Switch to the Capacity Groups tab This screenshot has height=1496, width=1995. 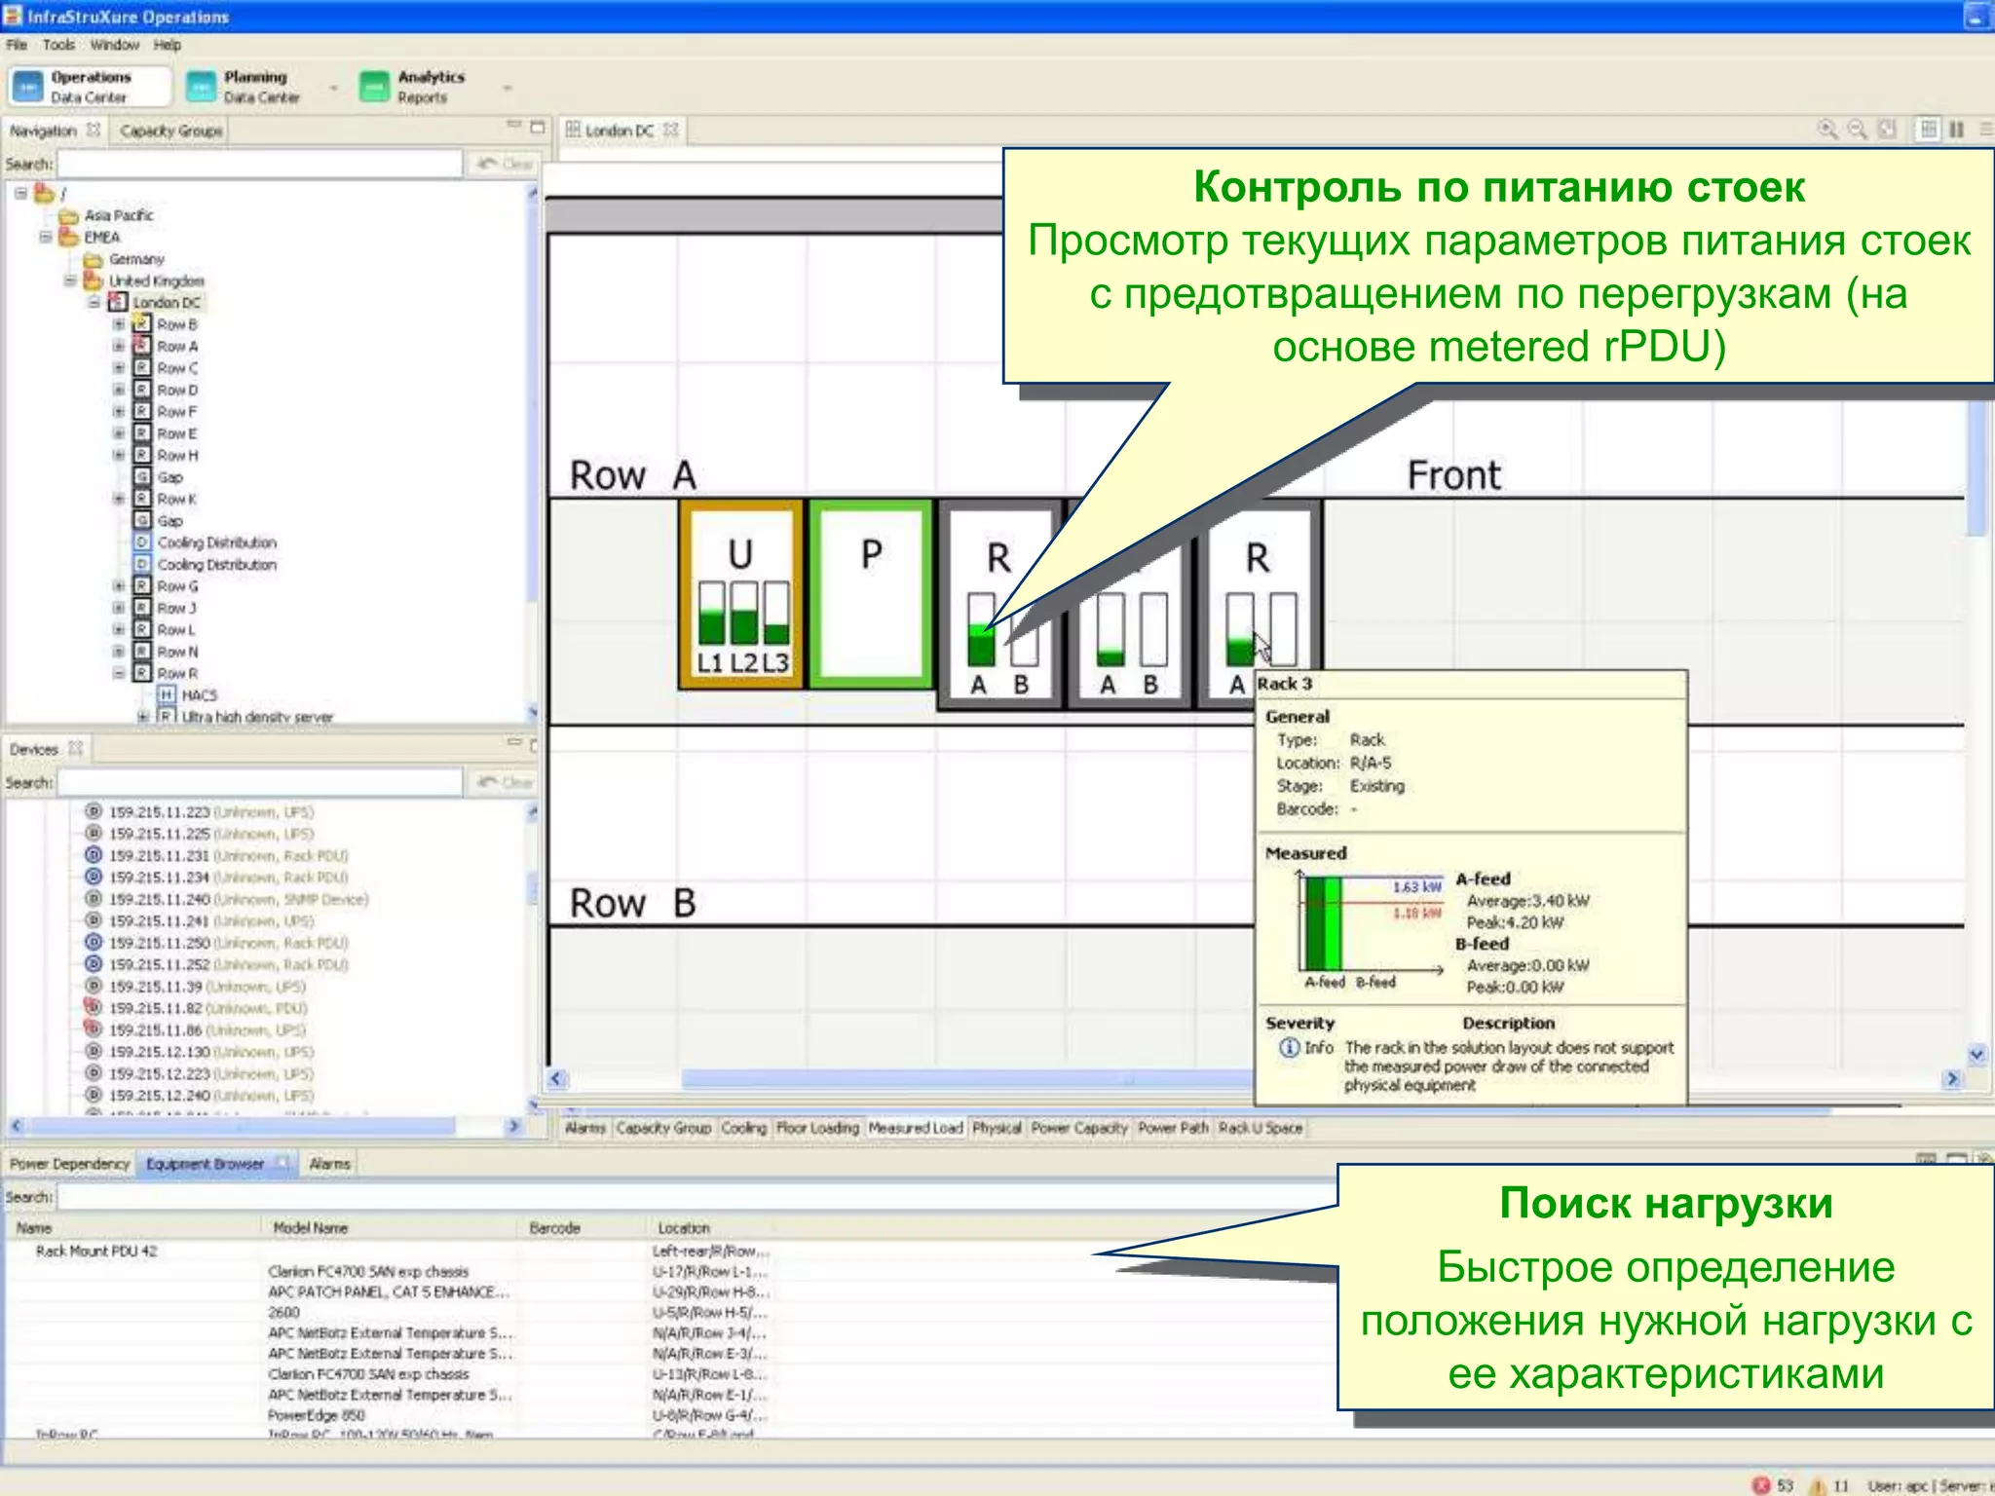[x=171, y=131]
